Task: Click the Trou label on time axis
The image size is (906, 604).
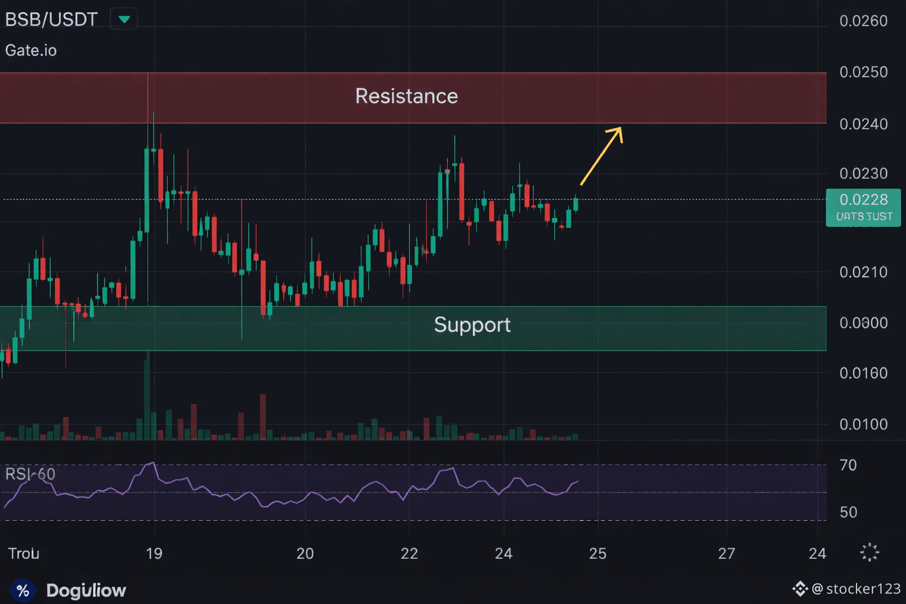Action: pyautogui.click(x=24, y=553)
